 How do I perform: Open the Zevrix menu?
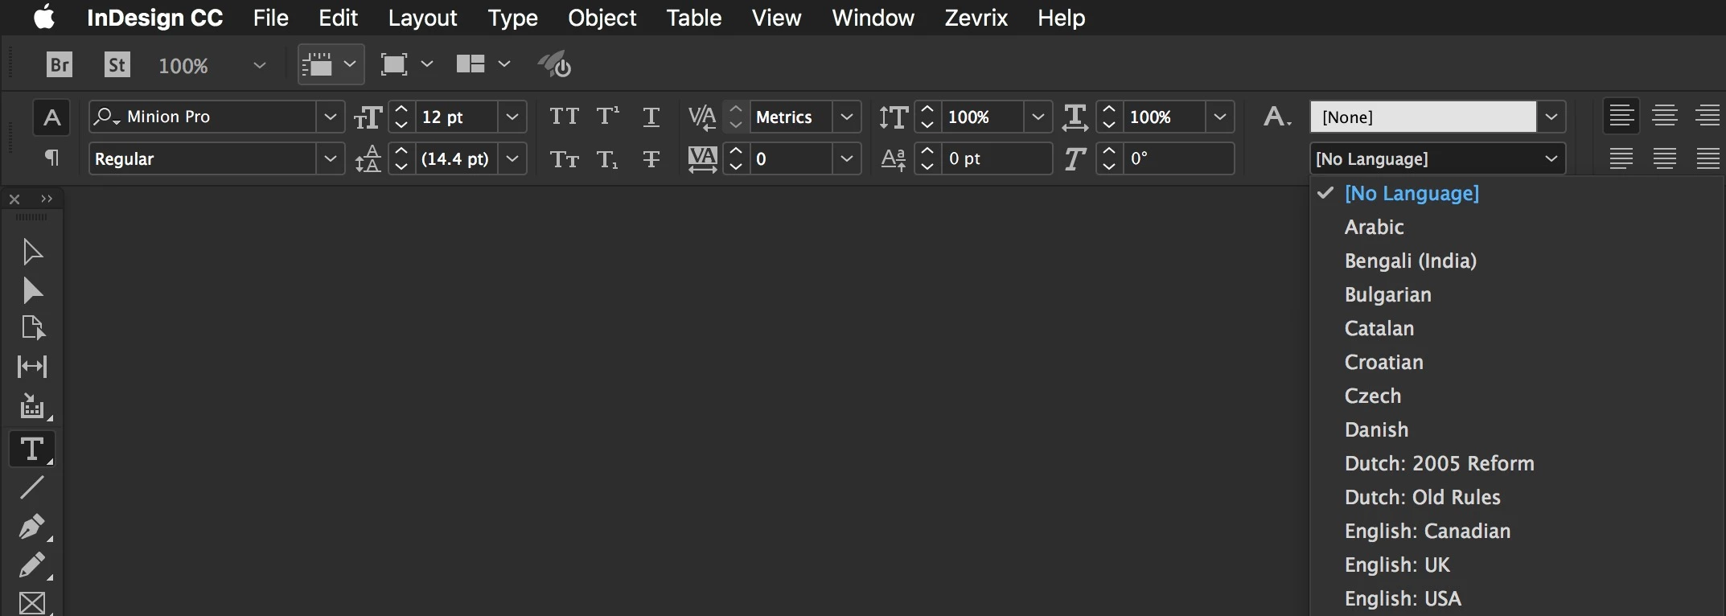976,18
